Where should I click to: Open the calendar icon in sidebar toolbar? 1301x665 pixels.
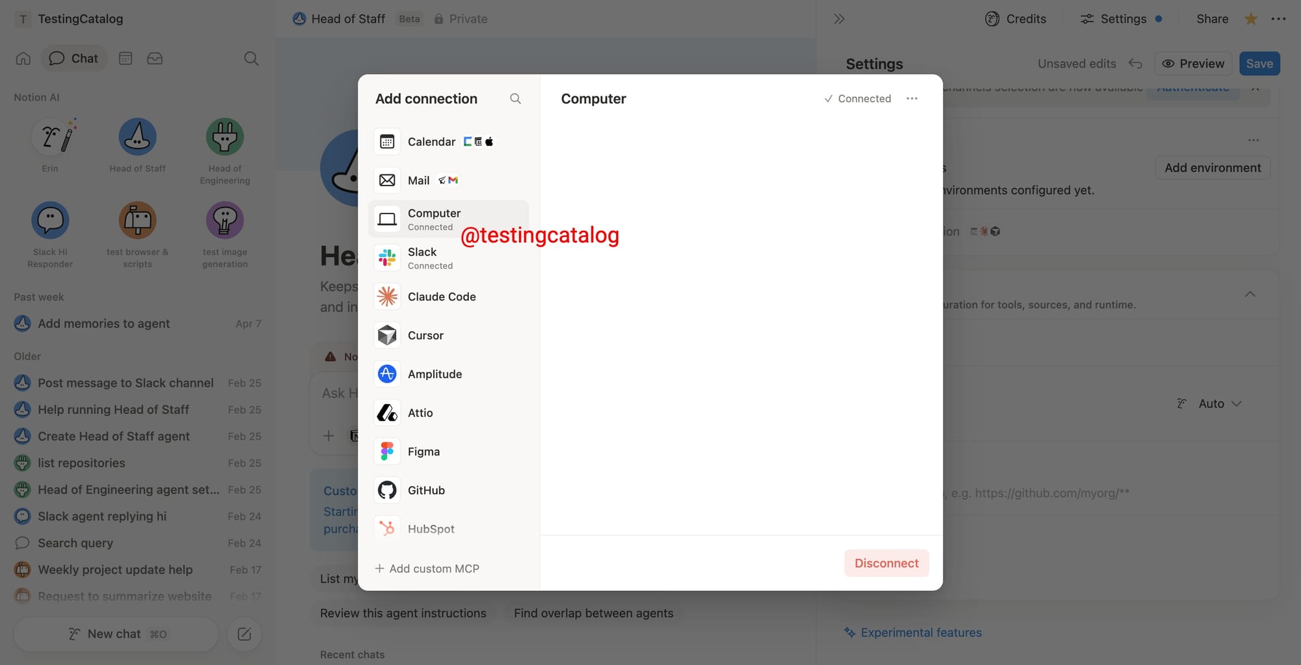[126, 59]
